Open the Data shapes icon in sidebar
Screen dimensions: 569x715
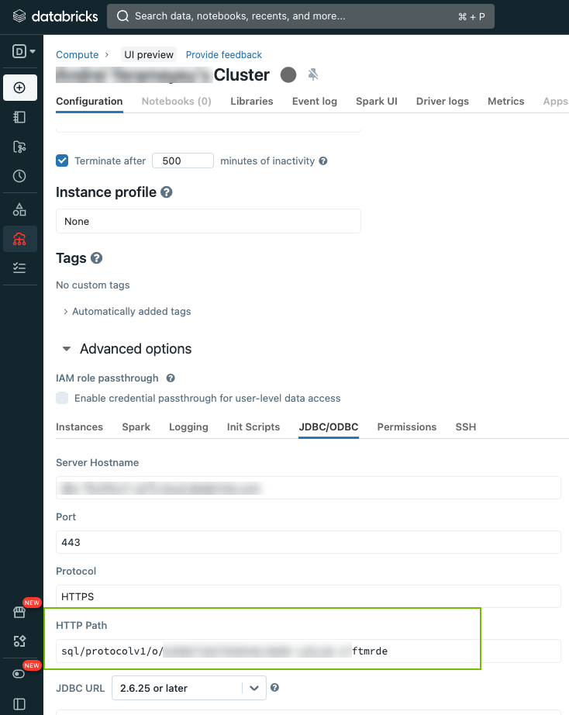coord(20,209)
